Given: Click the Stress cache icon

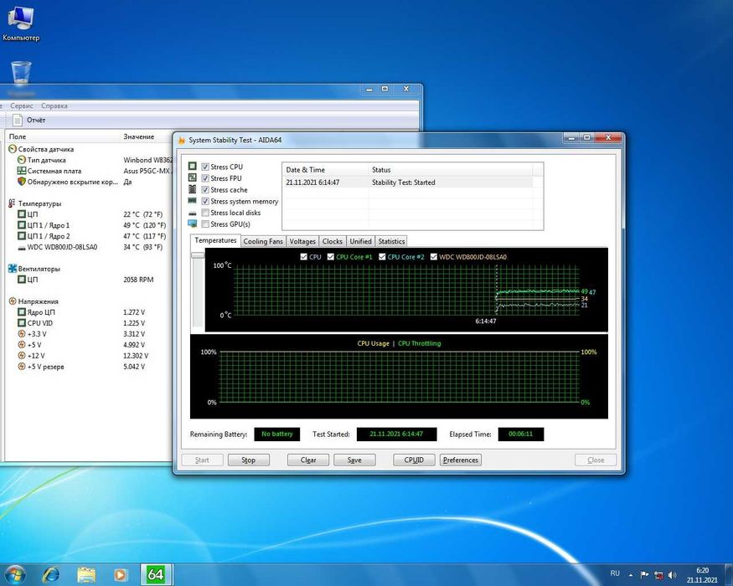Looking at the screenshot, I should 192,189.
